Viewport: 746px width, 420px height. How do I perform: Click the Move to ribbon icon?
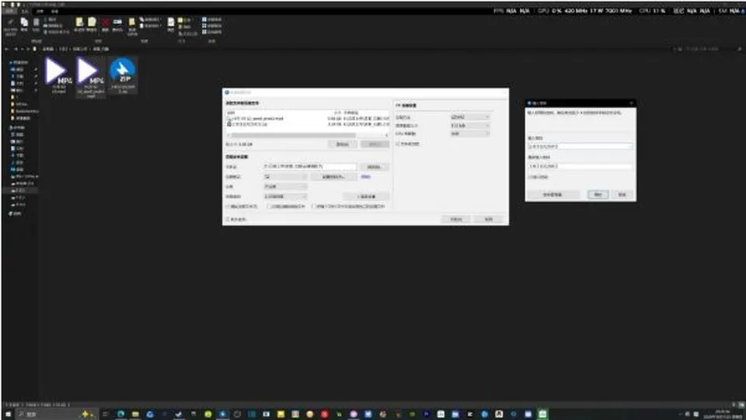coord(79,25)
